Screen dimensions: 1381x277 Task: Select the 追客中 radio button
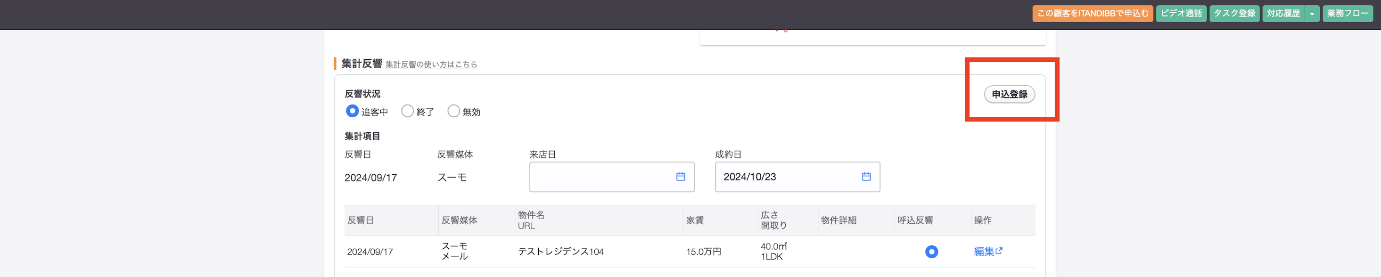point(352,111)
